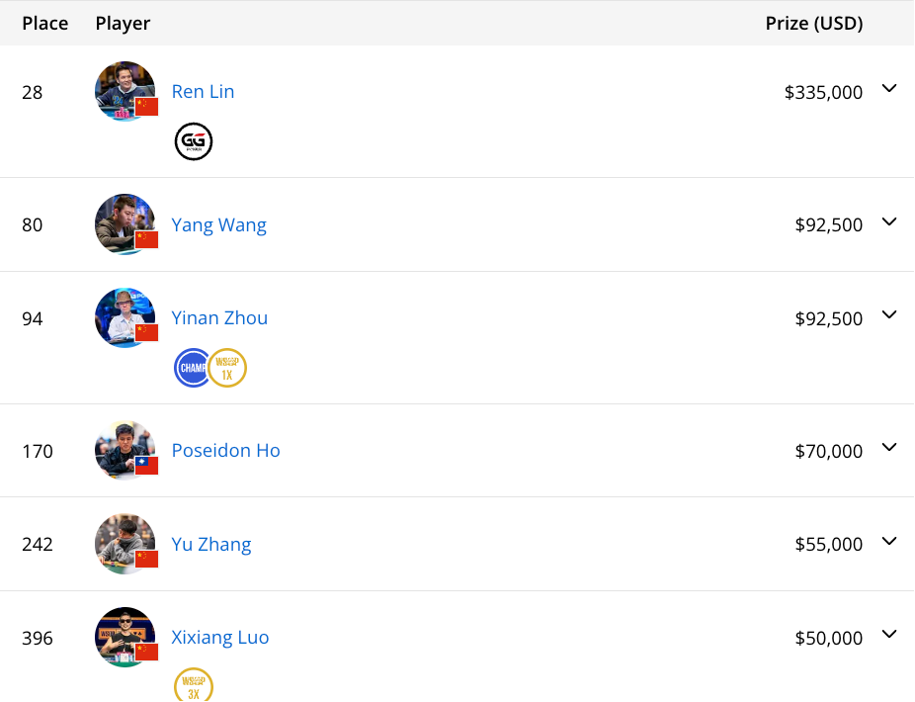Expand the Yinan Zhou row details

[x=889, y=315]
